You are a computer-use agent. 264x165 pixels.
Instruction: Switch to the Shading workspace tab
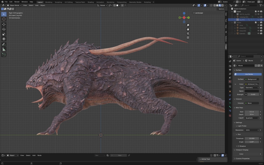point(91,2)
